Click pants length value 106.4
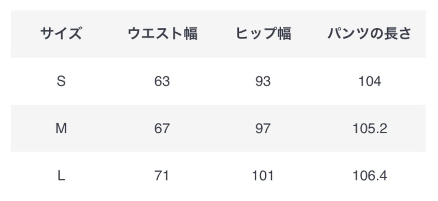The image size is (438, 201). point(370,176)
